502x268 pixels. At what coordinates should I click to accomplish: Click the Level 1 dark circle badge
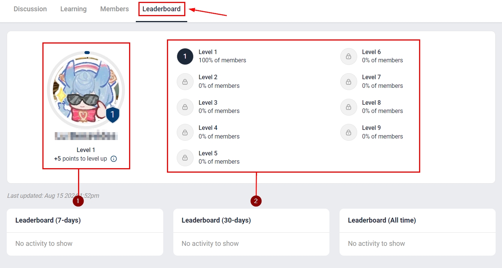pyautogui.click(x=185, y=56)
